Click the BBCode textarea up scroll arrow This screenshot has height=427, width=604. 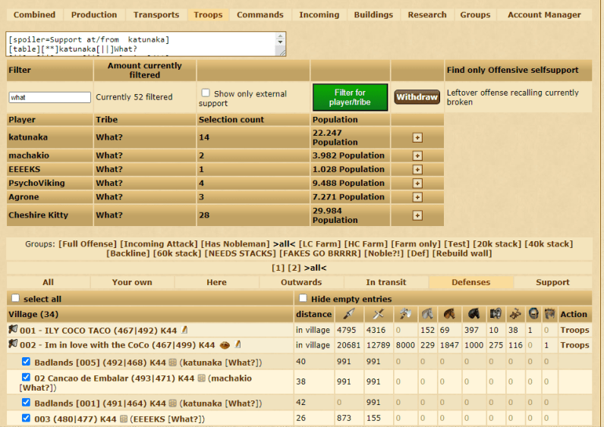point(280,36)
